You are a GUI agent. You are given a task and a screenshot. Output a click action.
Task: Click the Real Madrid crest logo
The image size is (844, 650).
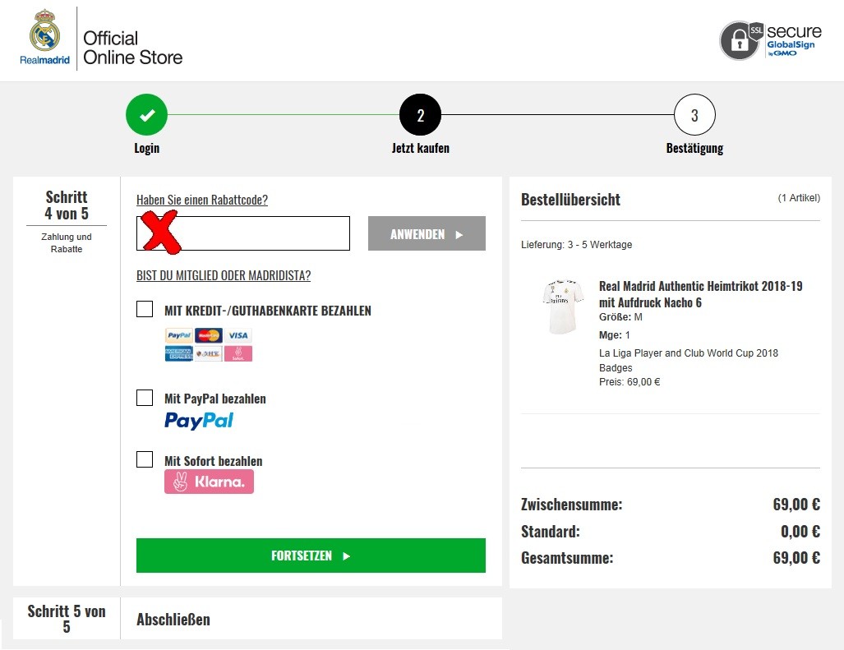click(x=44, y=37)
